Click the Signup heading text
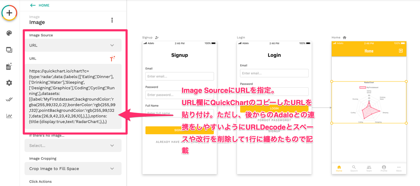The width and height of the screenshot is (420, 186). point(180,55)
